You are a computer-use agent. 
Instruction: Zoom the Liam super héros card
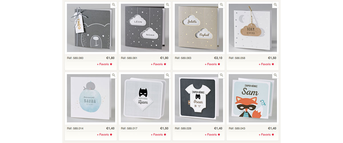tap(167, 75)
